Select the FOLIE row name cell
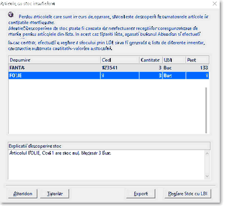Viewport: 230px width, 212px height. click(54, 75)
